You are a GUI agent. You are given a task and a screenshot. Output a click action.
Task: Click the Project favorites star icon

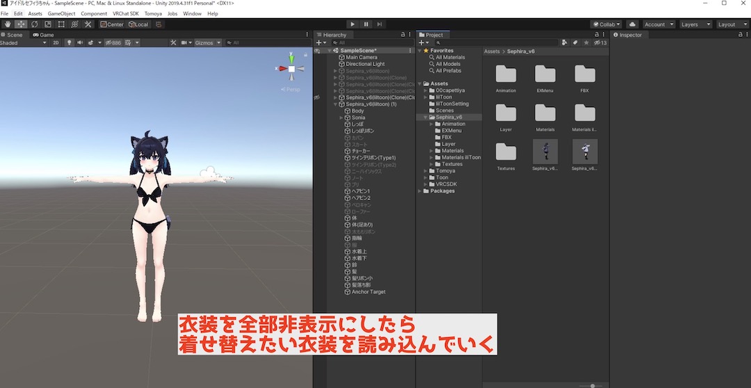click(x=586, y=42)
